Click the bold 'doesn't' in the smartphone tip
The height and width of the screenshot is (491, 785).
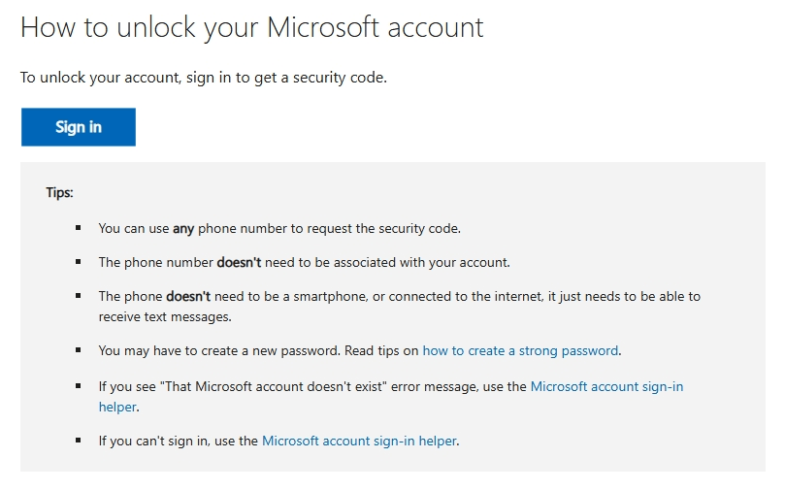click(x=188, y=296)
